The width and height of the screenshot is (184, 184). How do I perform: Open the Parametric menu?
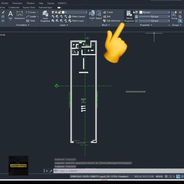click(x=17, y=3)
